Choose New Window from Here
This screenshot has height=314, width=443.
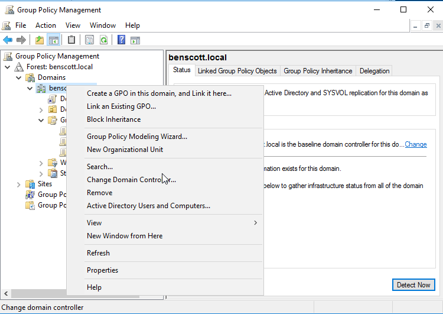pos(165,236)
